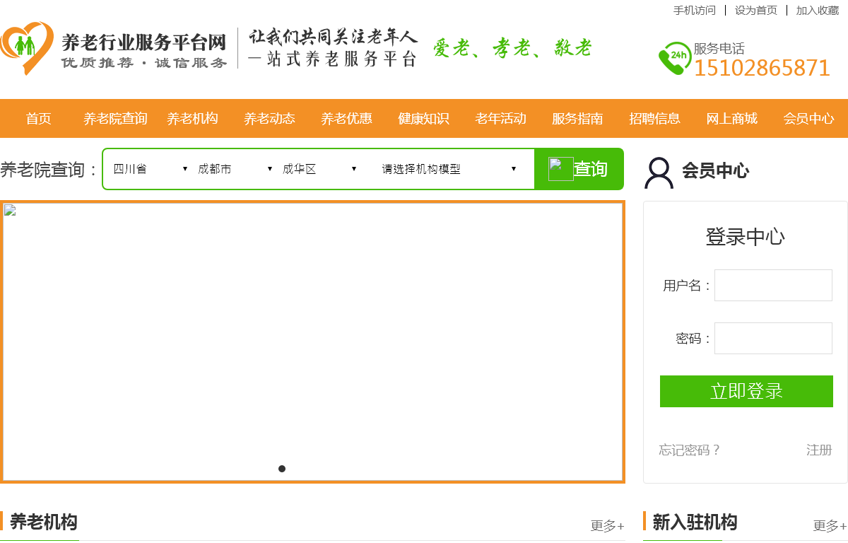Click the 用户名 input field
Image resolution: width=848 pixels, height=543 pixels.
[773, 285]
